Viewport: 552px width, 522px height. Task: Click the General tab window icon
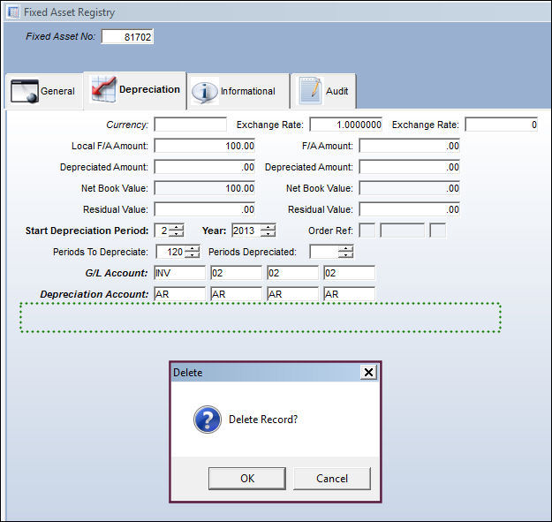click(25, 91)
